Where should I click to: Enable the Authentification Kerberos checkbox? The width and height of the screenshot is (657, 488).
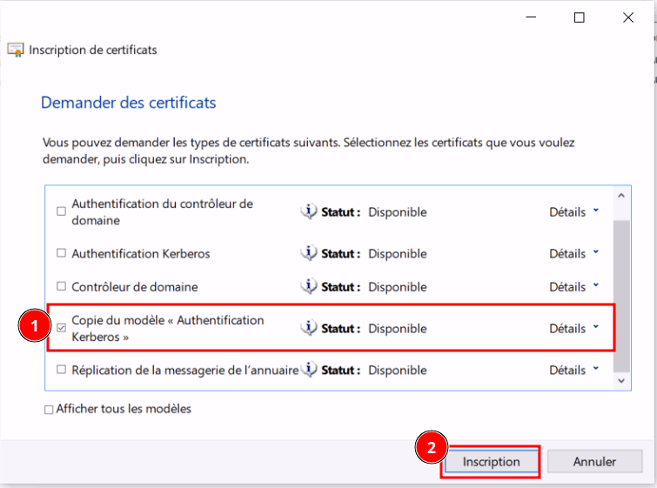click(x=61, y=254)
